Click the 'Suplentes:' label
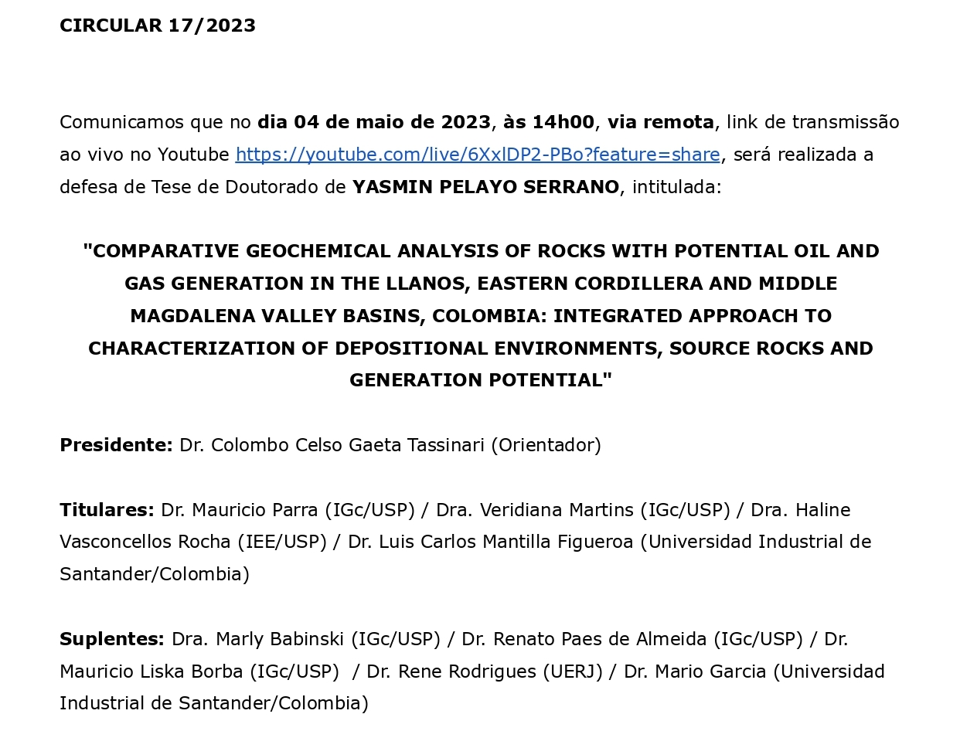The width and height of the screenshot is (960, 748). point(112,639)
